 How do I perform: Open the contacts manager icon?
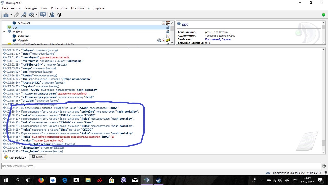(52, 15)
